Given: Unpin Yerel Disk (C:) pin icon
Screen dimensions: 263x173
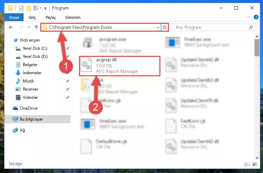Looking at the screenshot, I should coord(68,48).
